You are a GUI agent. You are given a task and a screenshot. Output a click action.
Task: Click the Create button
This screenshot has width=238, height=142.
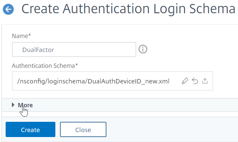click(x=30, y=129)
